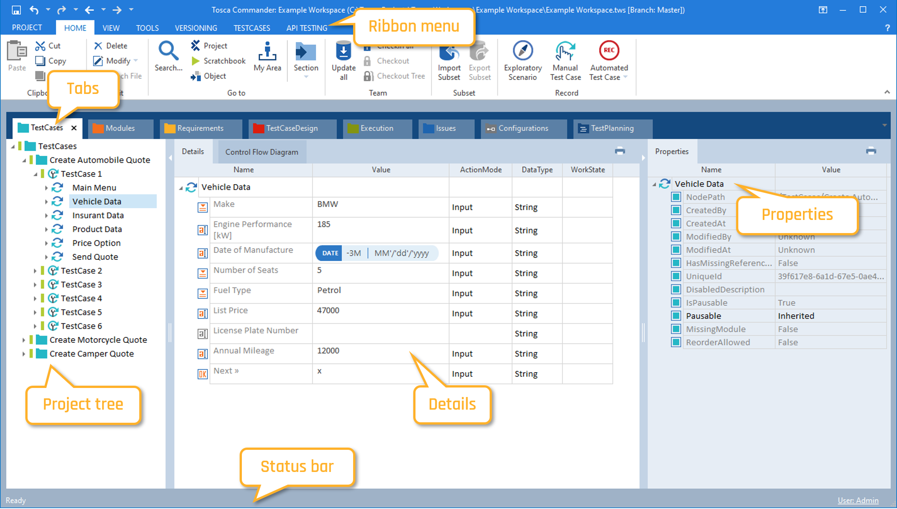Switch to the Control Flow Diagram tab
The width and height of the screenshot is (897, 509).
pyautogui.click(x=262, y=152)
